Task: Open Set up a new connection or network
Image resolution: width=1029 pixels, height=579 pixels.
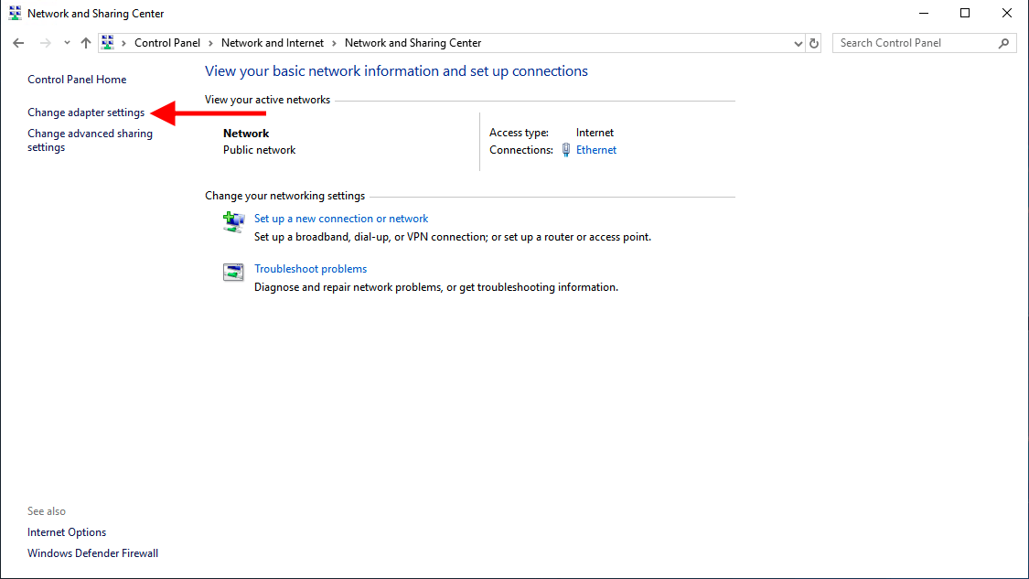Action: 341,219
